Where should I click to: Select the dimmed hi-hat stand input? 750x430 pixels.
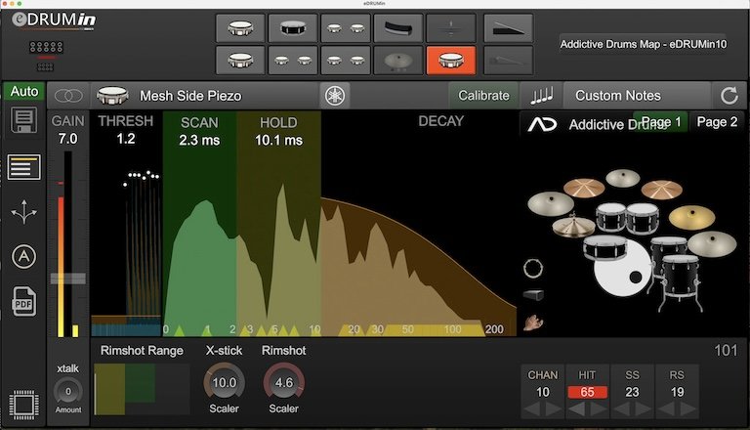click(x=450, y=28)
